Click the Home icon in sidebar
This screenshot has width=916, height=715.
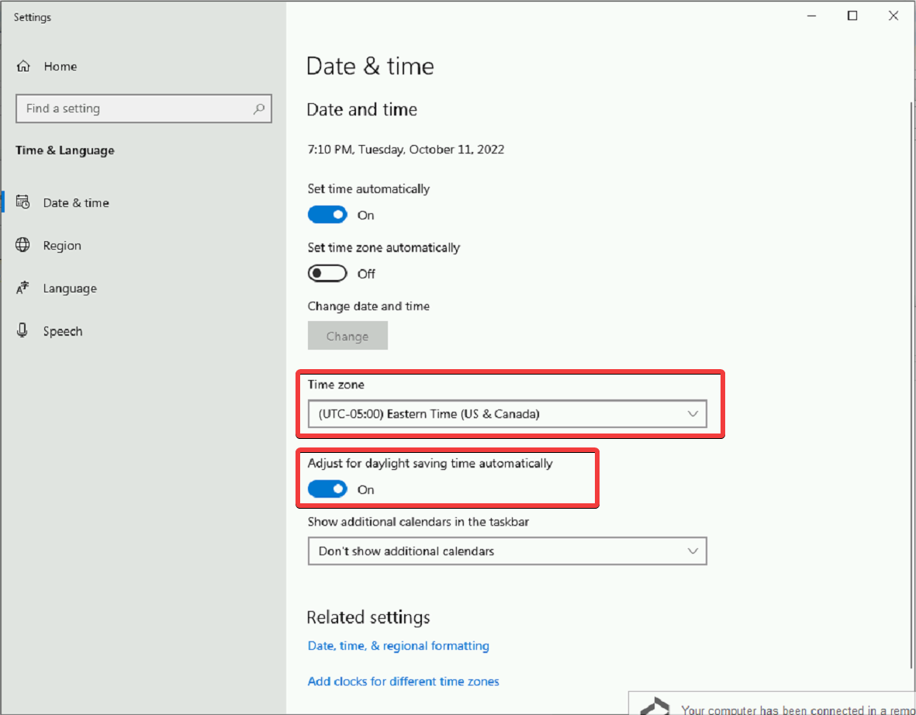point(23,67)
